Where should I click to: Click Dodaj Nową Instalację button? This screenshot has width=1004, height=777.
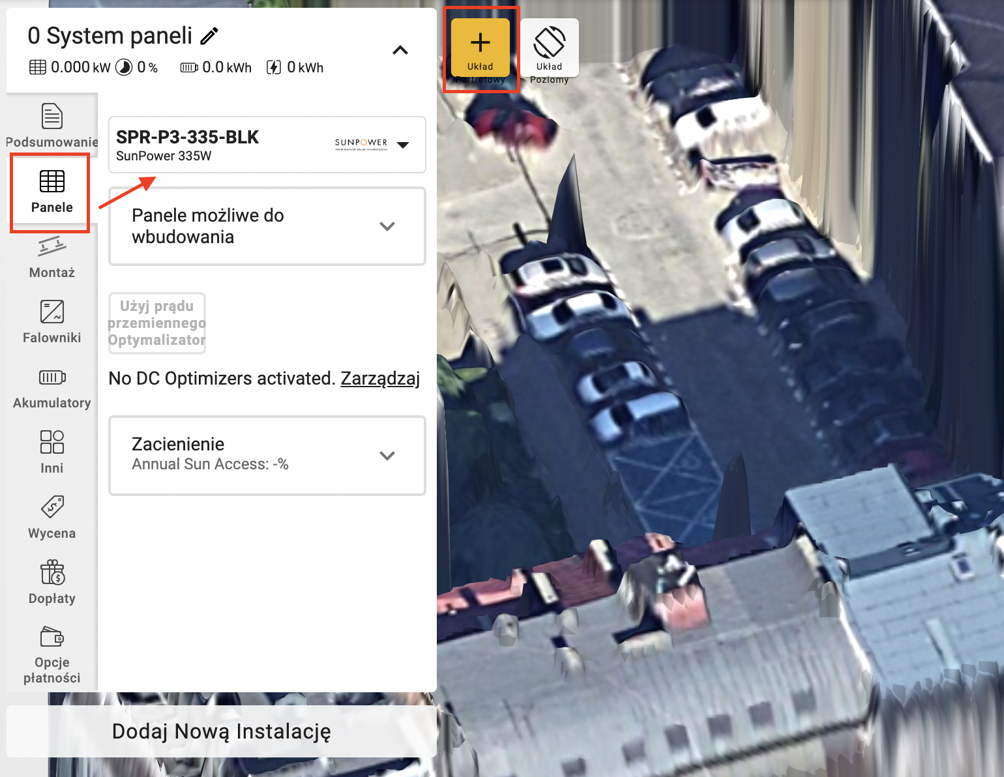point(222,731)
